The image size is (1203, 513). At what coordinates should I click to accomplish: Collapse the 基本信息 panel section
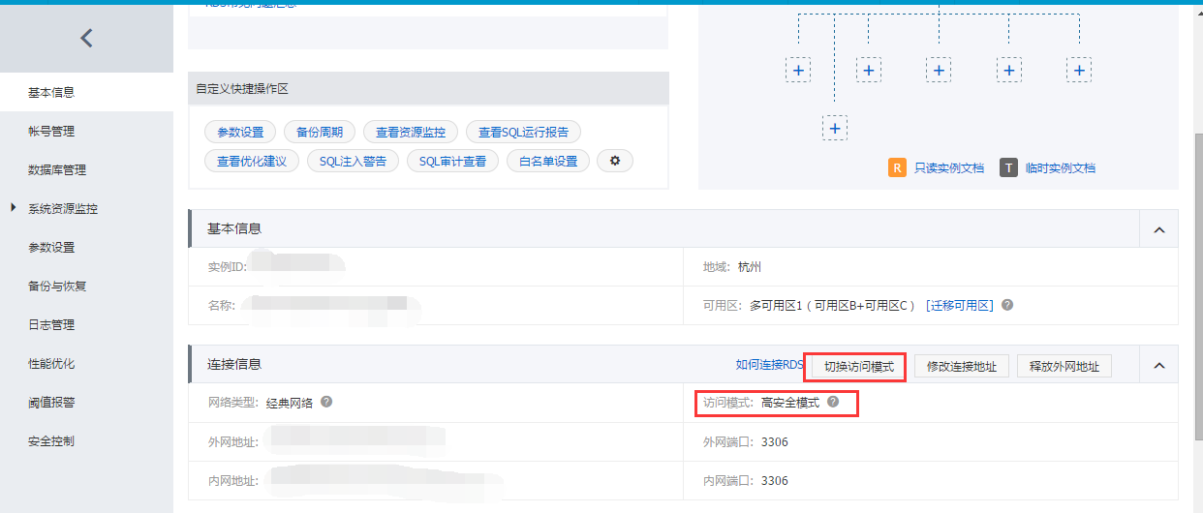(1158, 229)
